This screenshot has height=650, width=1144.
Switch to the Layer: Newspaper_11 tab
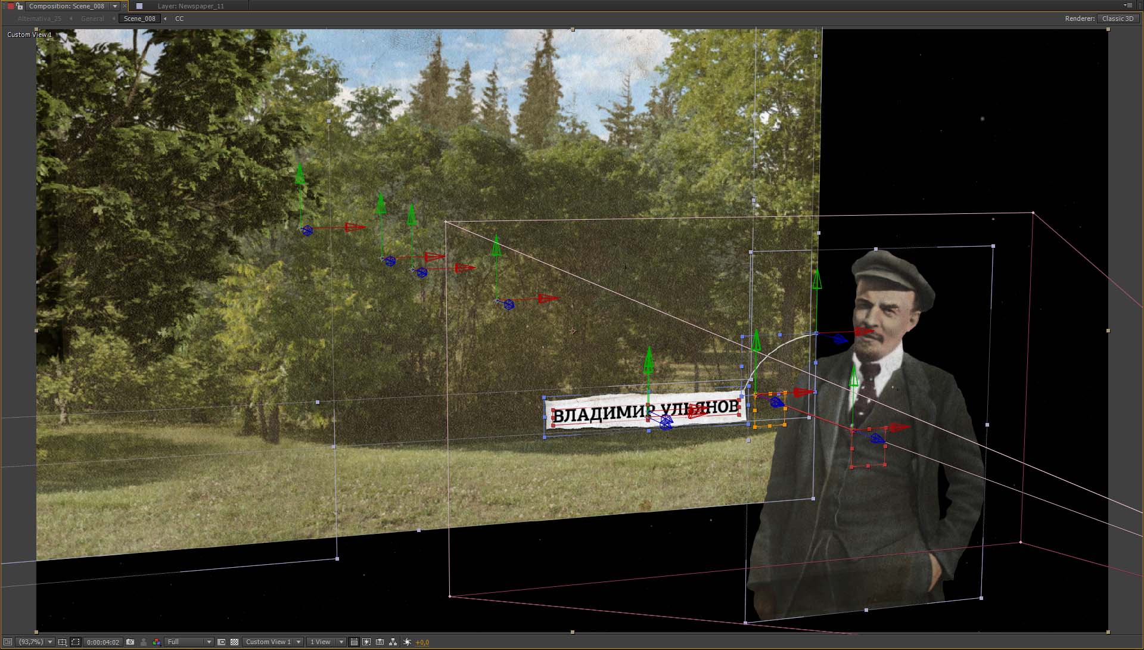(191, 6)
